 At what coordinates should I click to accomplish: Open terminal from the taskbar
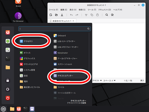click(x=25, y=109)
